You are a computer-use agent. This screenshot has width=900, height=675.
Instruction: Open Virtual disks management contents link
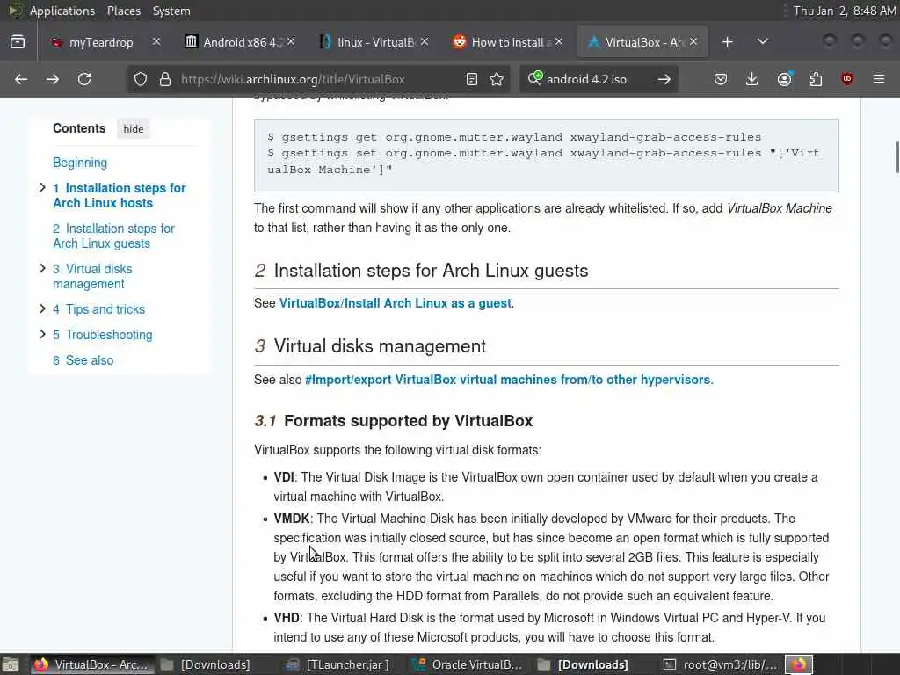click(92, 276)
